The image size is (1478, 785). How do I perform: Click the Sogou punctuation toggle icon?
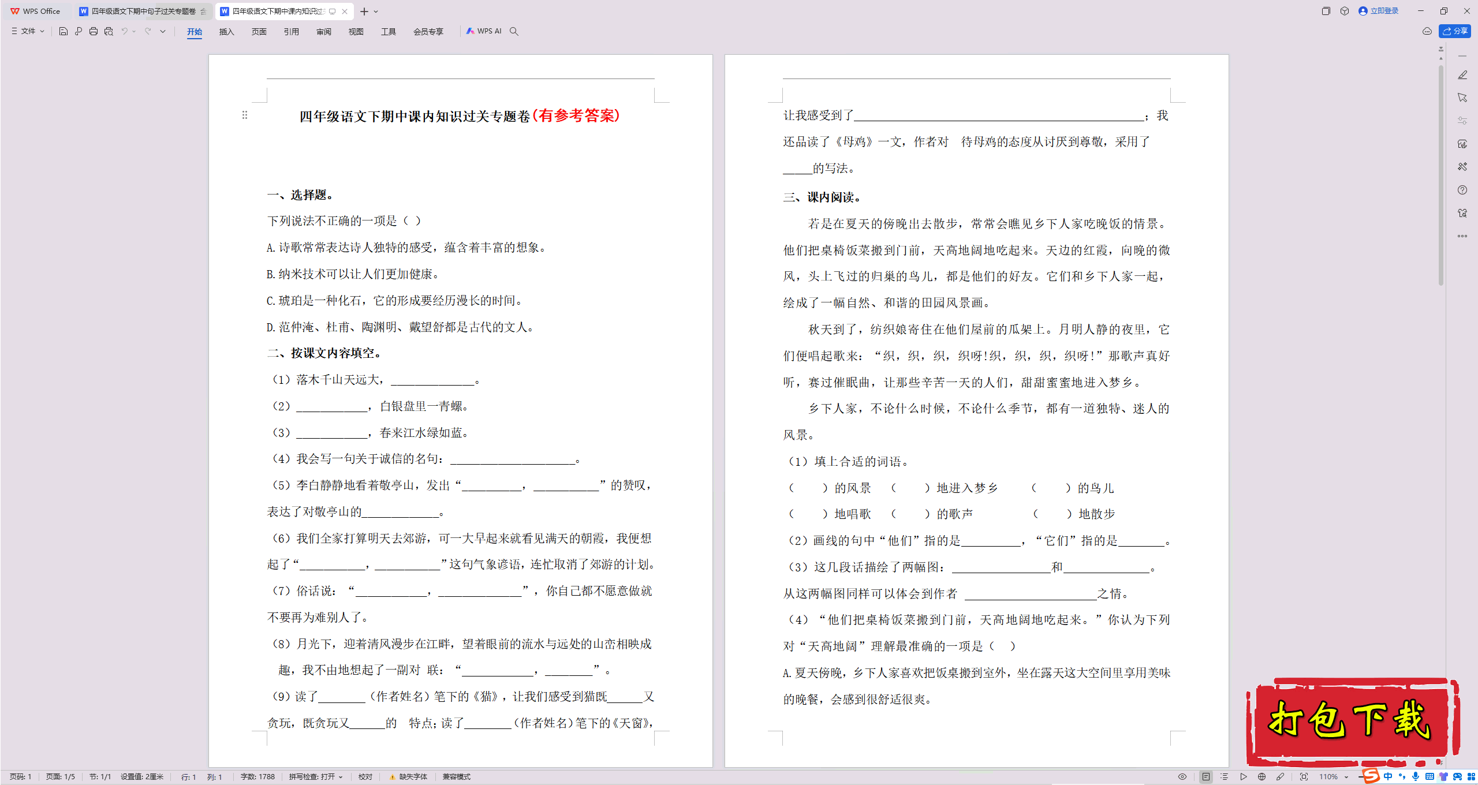point(1402,777)
